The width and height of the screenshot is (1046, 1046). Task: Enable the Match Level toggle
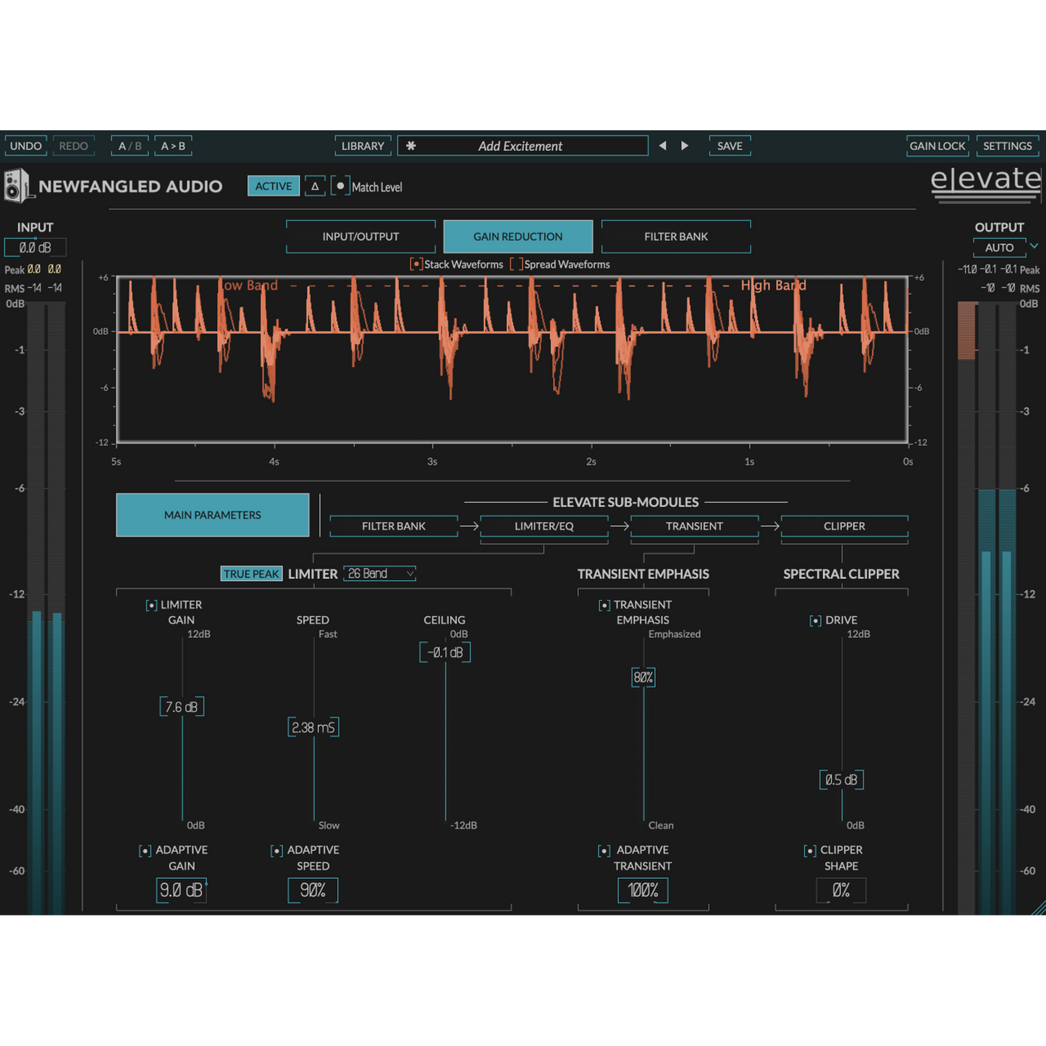340,186
